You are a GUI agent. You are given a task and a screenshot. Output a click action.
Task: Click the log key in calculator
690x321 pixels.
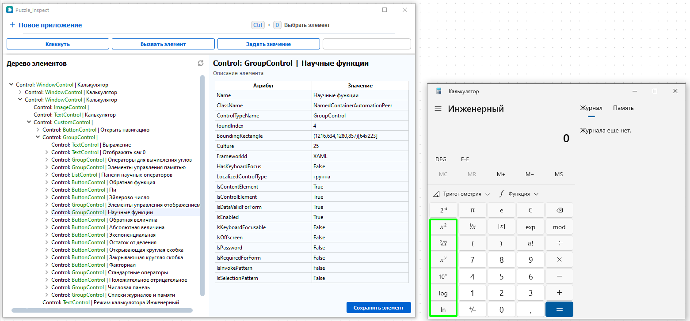443,293
